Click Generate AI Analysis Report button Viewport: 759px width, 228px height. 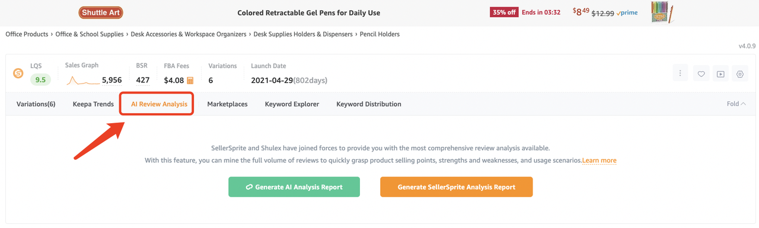[x=294, y=187]
